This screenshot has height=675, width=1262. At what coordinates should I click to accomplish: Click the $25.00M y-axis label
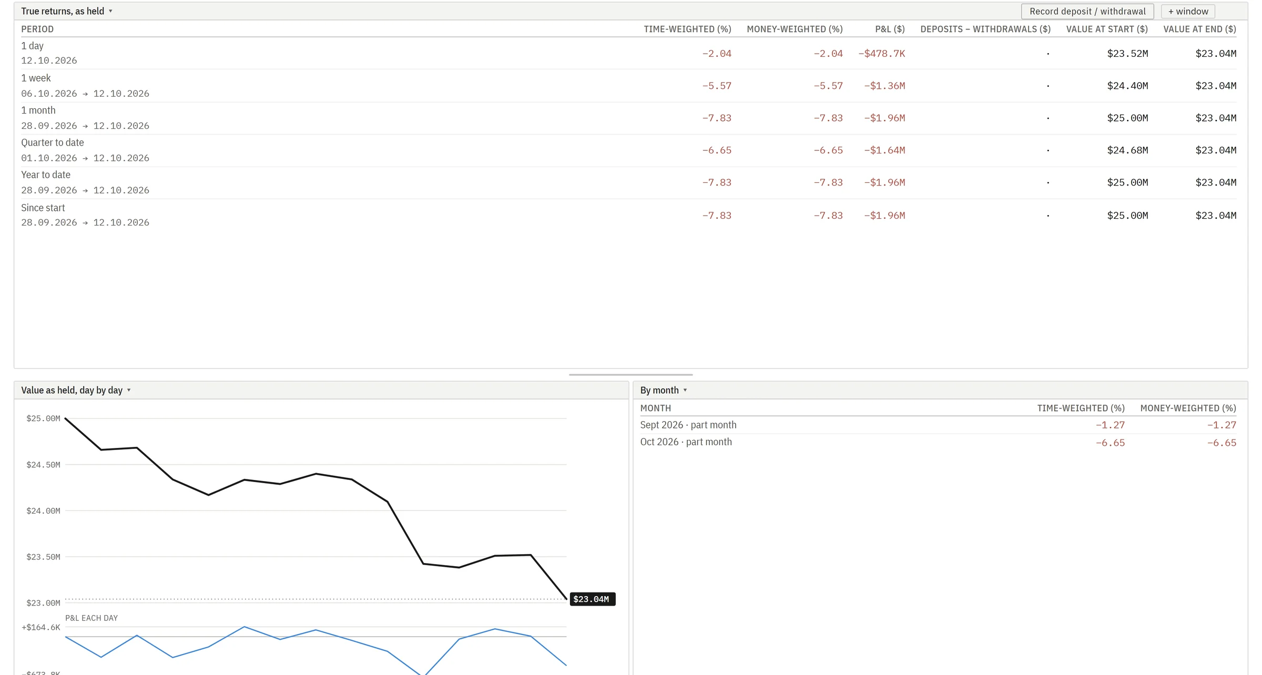click(43, 418)
